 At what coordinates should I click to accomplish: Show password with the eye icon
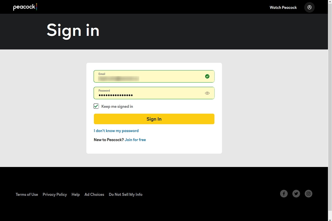tap(207, 93)
